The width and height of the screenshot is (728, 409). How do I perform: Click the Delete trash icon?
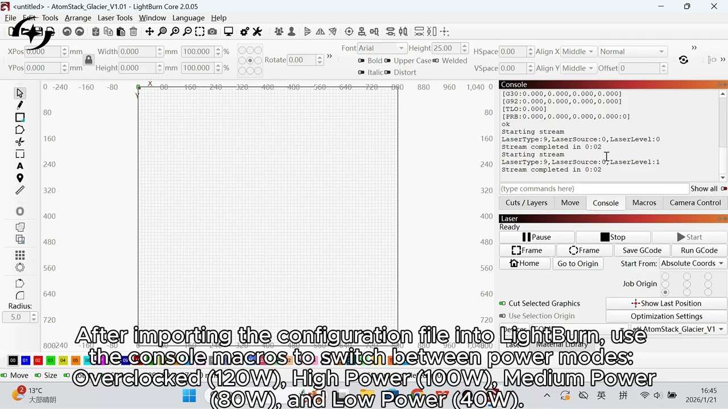(x=133, y=32)
